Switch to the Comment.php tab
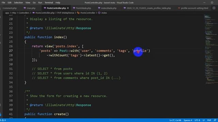This screenshot has height=122, width=218. [x=10, y=8]
